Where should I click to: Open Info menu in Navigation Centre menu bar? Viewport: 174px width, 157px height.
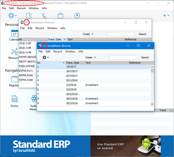click(x=44, y=8)
